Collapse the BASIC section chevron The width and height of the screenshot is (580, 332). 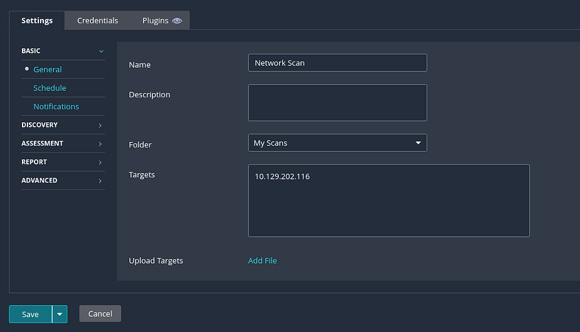coord(101,51)
